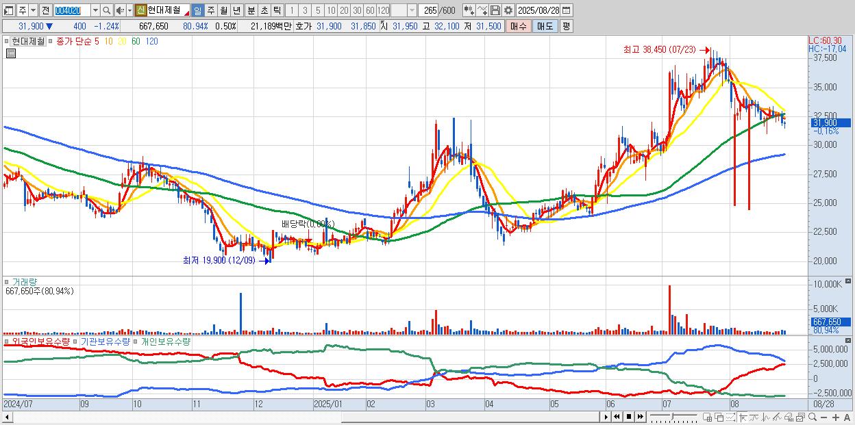Click the play button on the bottom playback bar
The image size is (855, 425).
coord(606,417)
